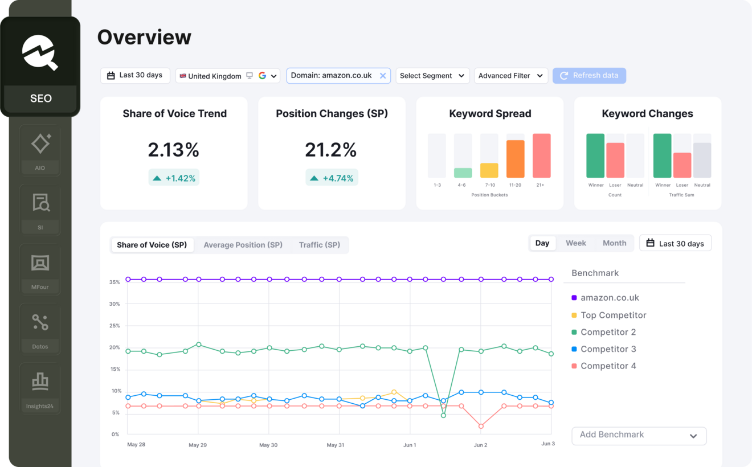This screenshot has width=752, height=467.
Task: Switch to Average Position (SP) tab
Action: pos(243,245)
